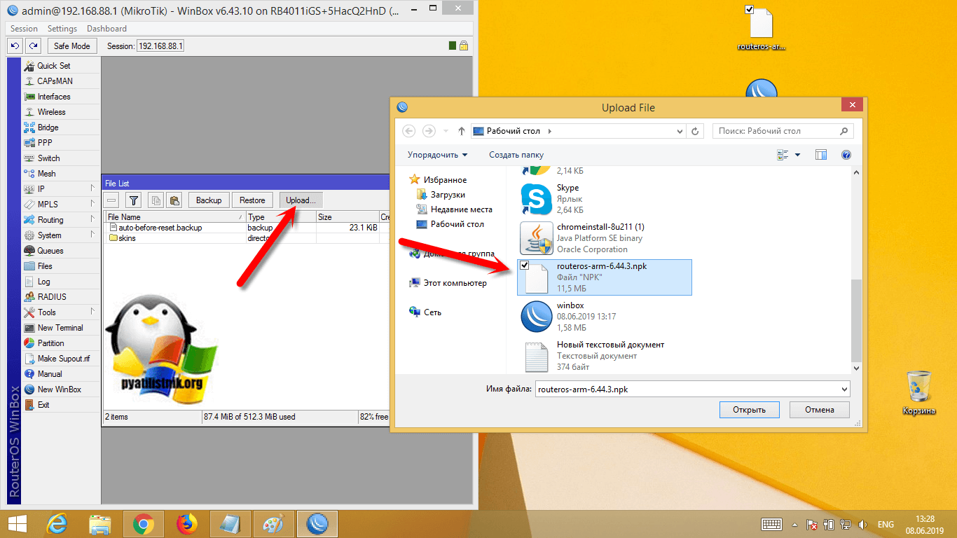Click the Upload... button in File List

(x=301, y=200)
